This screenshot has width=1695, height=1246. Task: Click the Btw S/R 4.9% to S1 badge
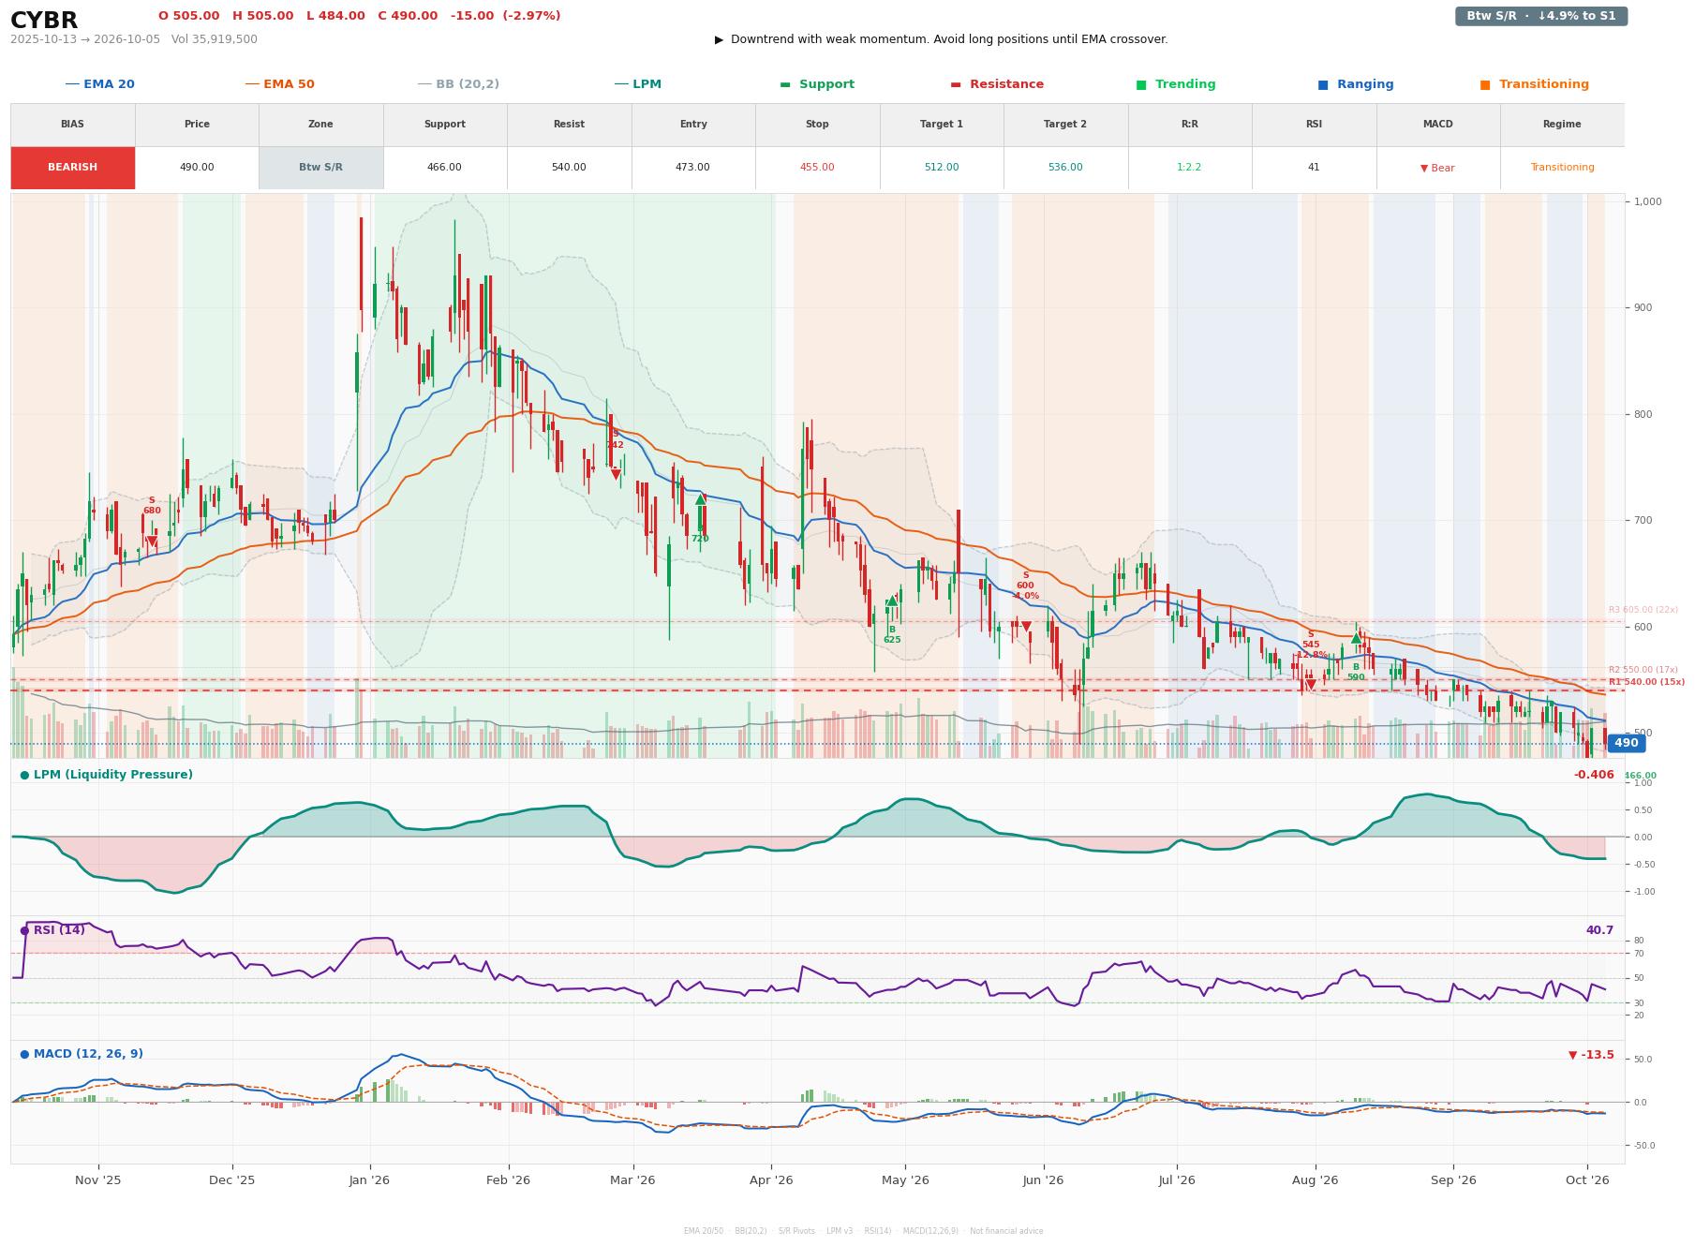click(1541, 16)
